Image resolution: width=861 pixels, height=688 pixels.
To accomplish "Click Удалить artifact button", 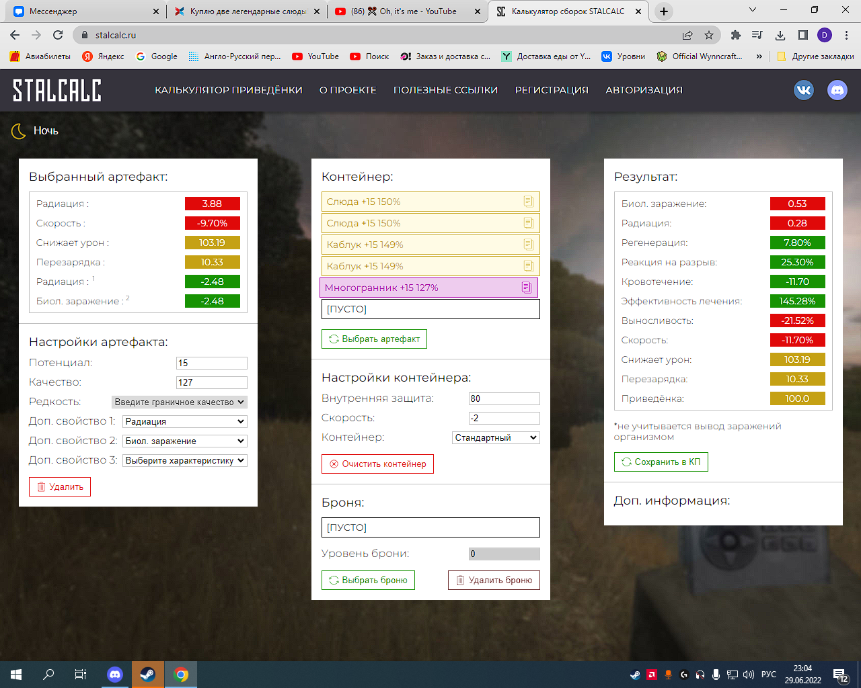I will pos(60,486).
